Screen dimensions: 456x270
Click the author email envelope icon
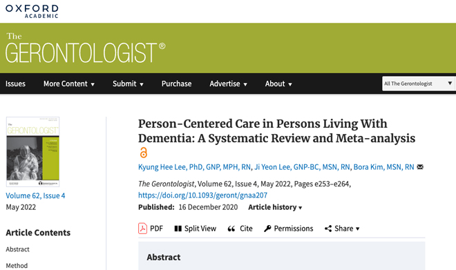(x=420, y=167)
